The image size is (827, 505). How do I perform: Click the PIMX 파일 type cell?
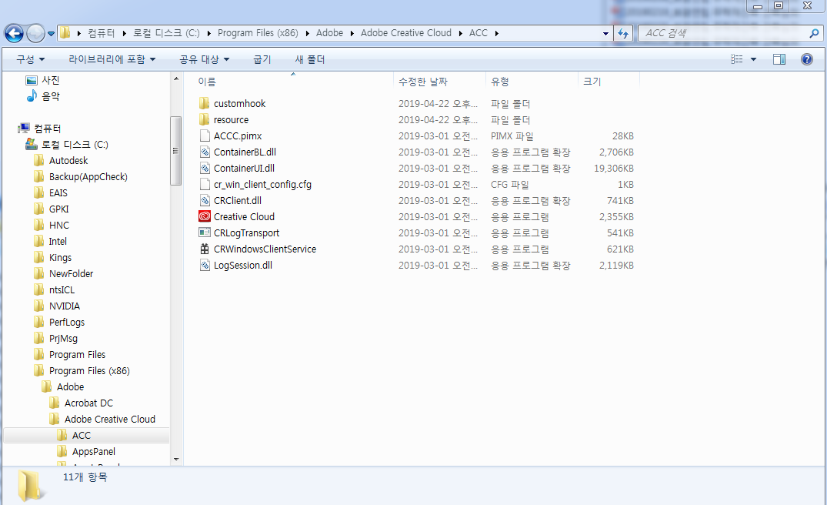tap(512, 136)
